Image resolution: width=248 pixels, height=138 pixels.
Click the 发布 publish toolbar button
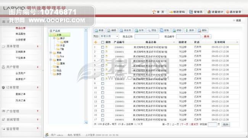coord(139,30)
